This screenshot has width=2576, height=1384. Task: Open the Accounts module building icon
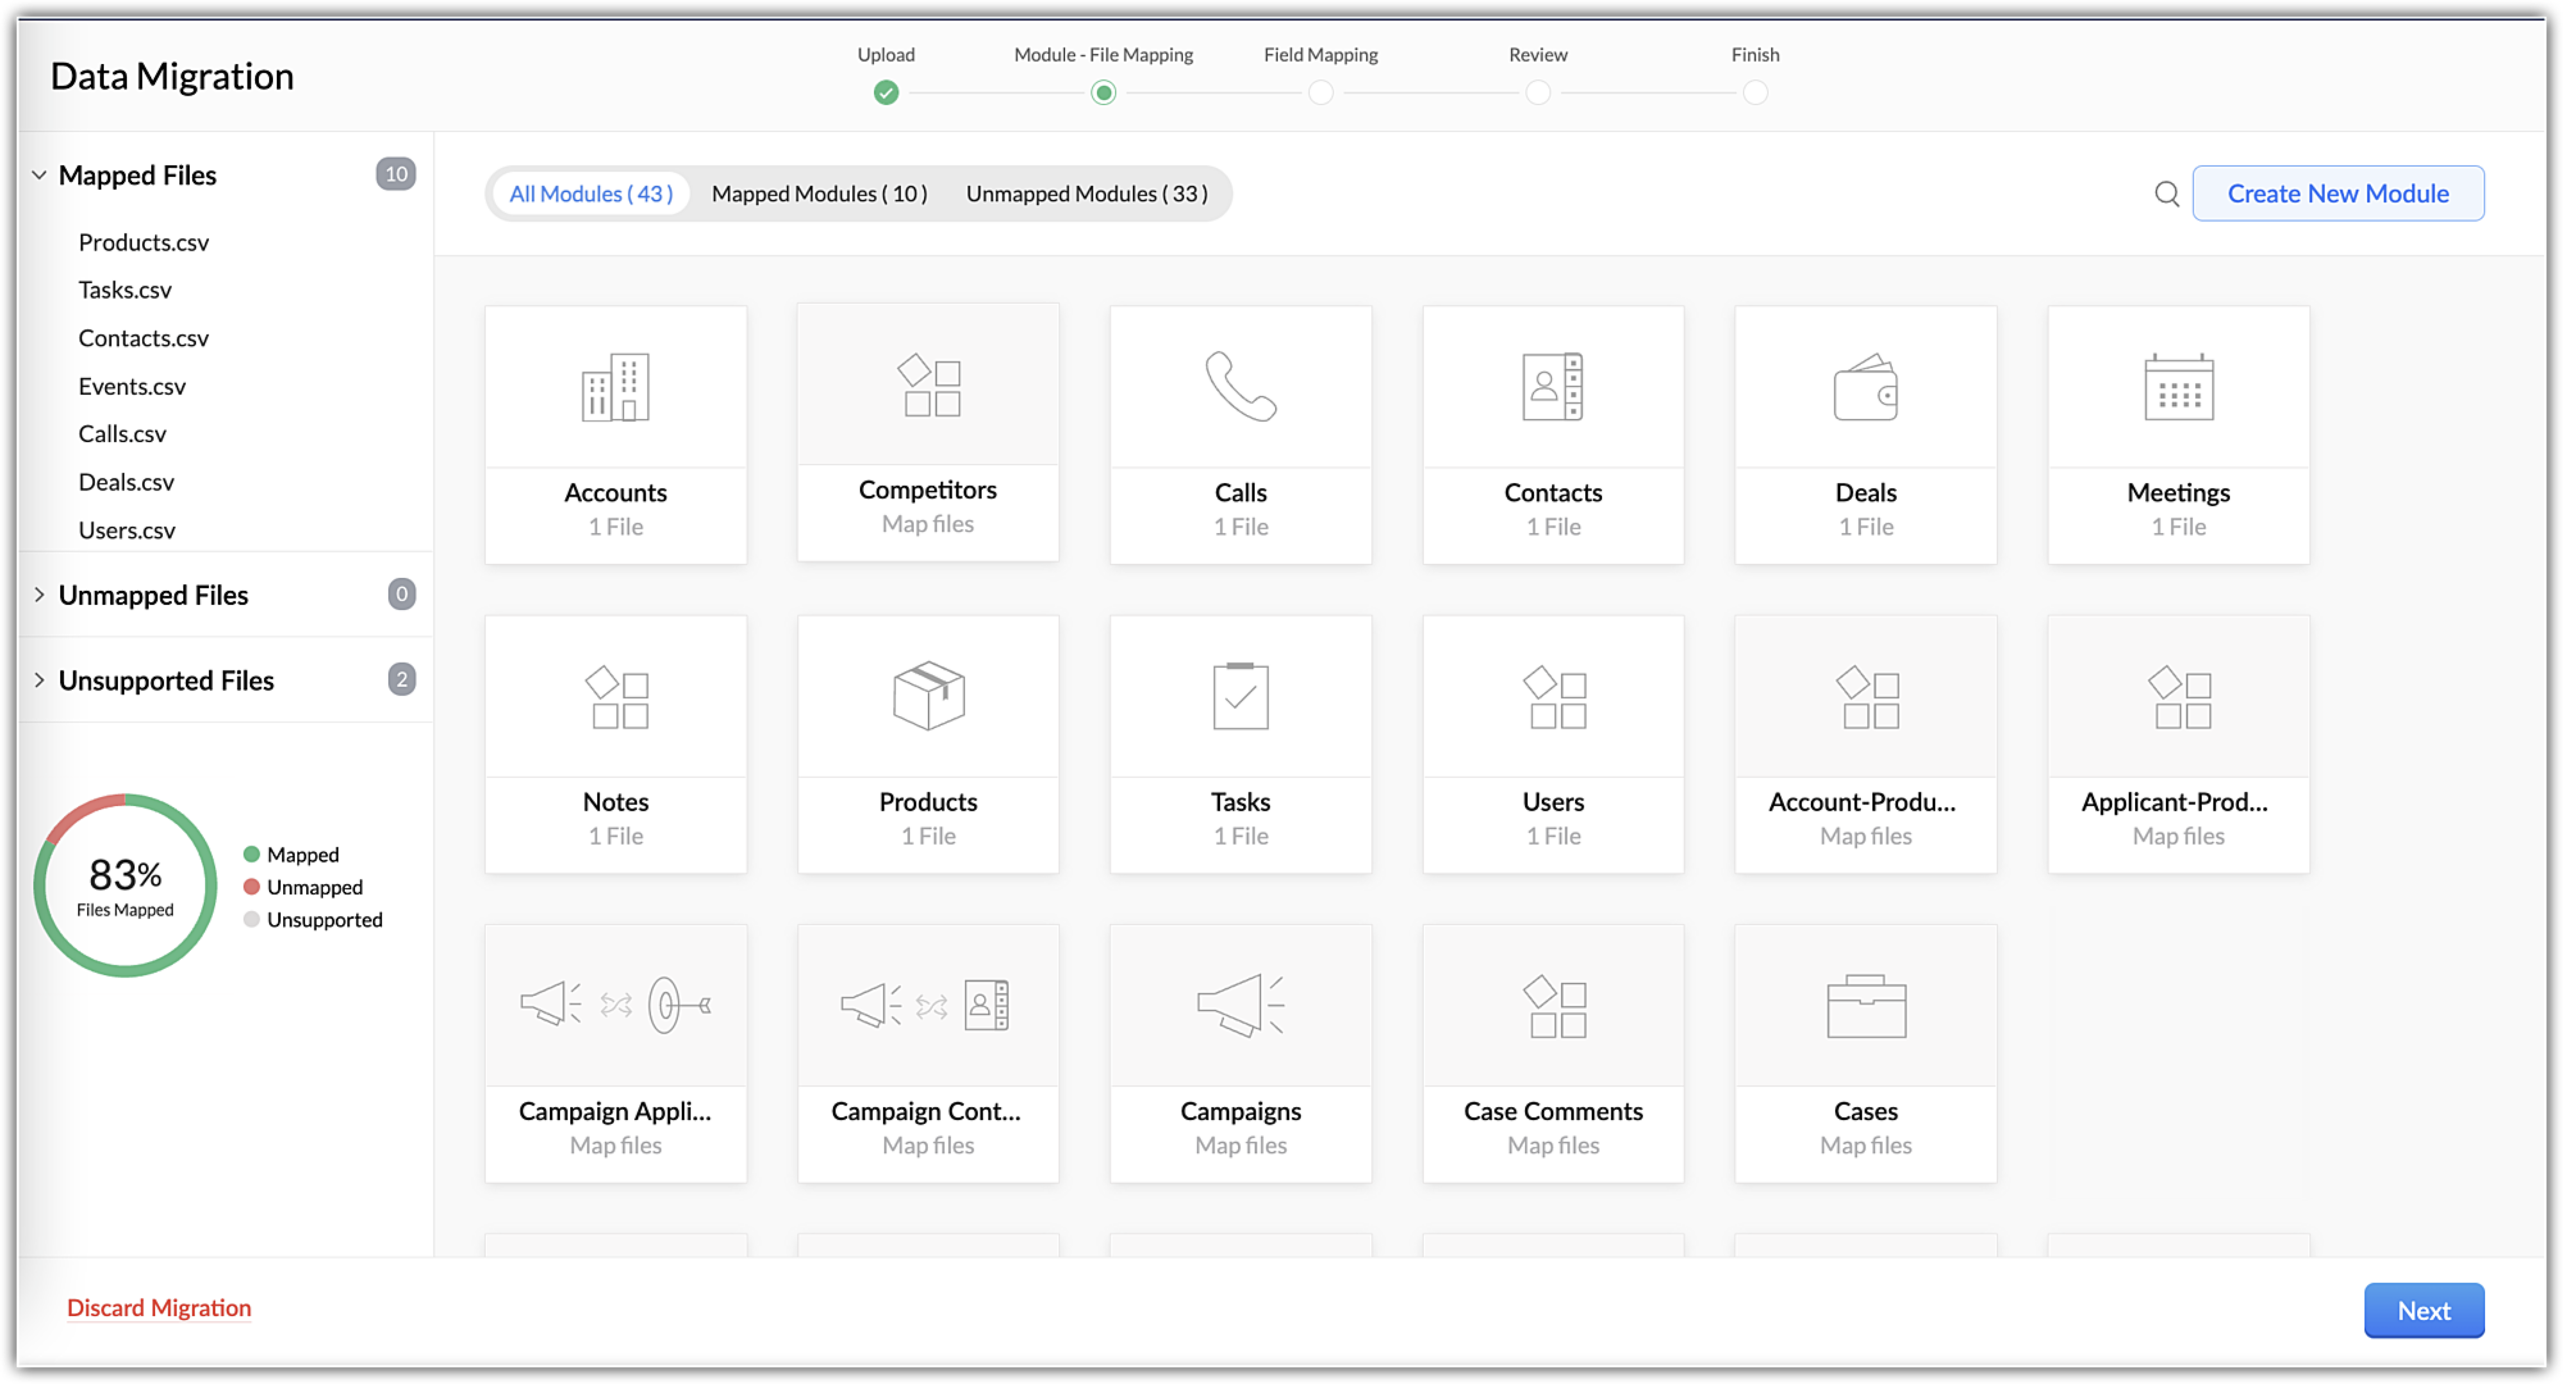click(x=615, y=387)
